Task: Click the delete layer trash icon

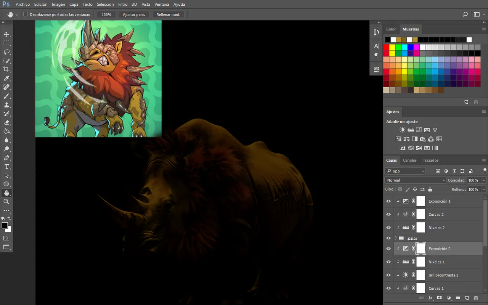Action: (x=476, y=298)
